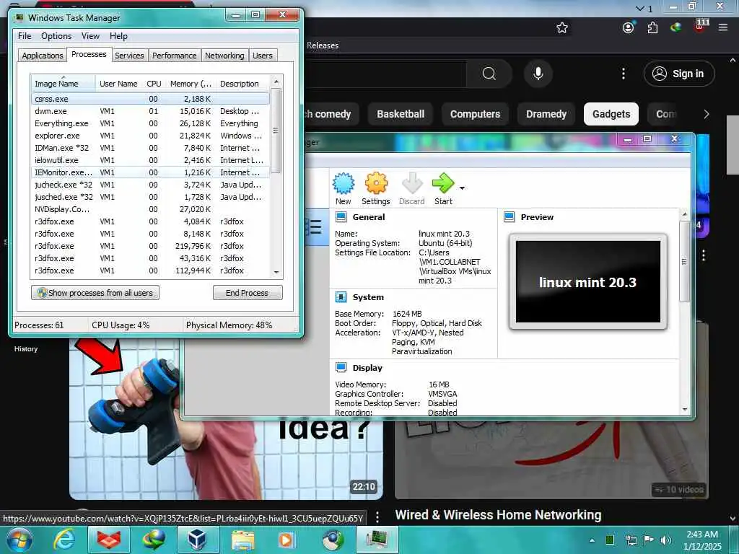Select the Gadgets category chip
Image resolution: width=739 pixels, height=554 pixels.
coord(611,114)
